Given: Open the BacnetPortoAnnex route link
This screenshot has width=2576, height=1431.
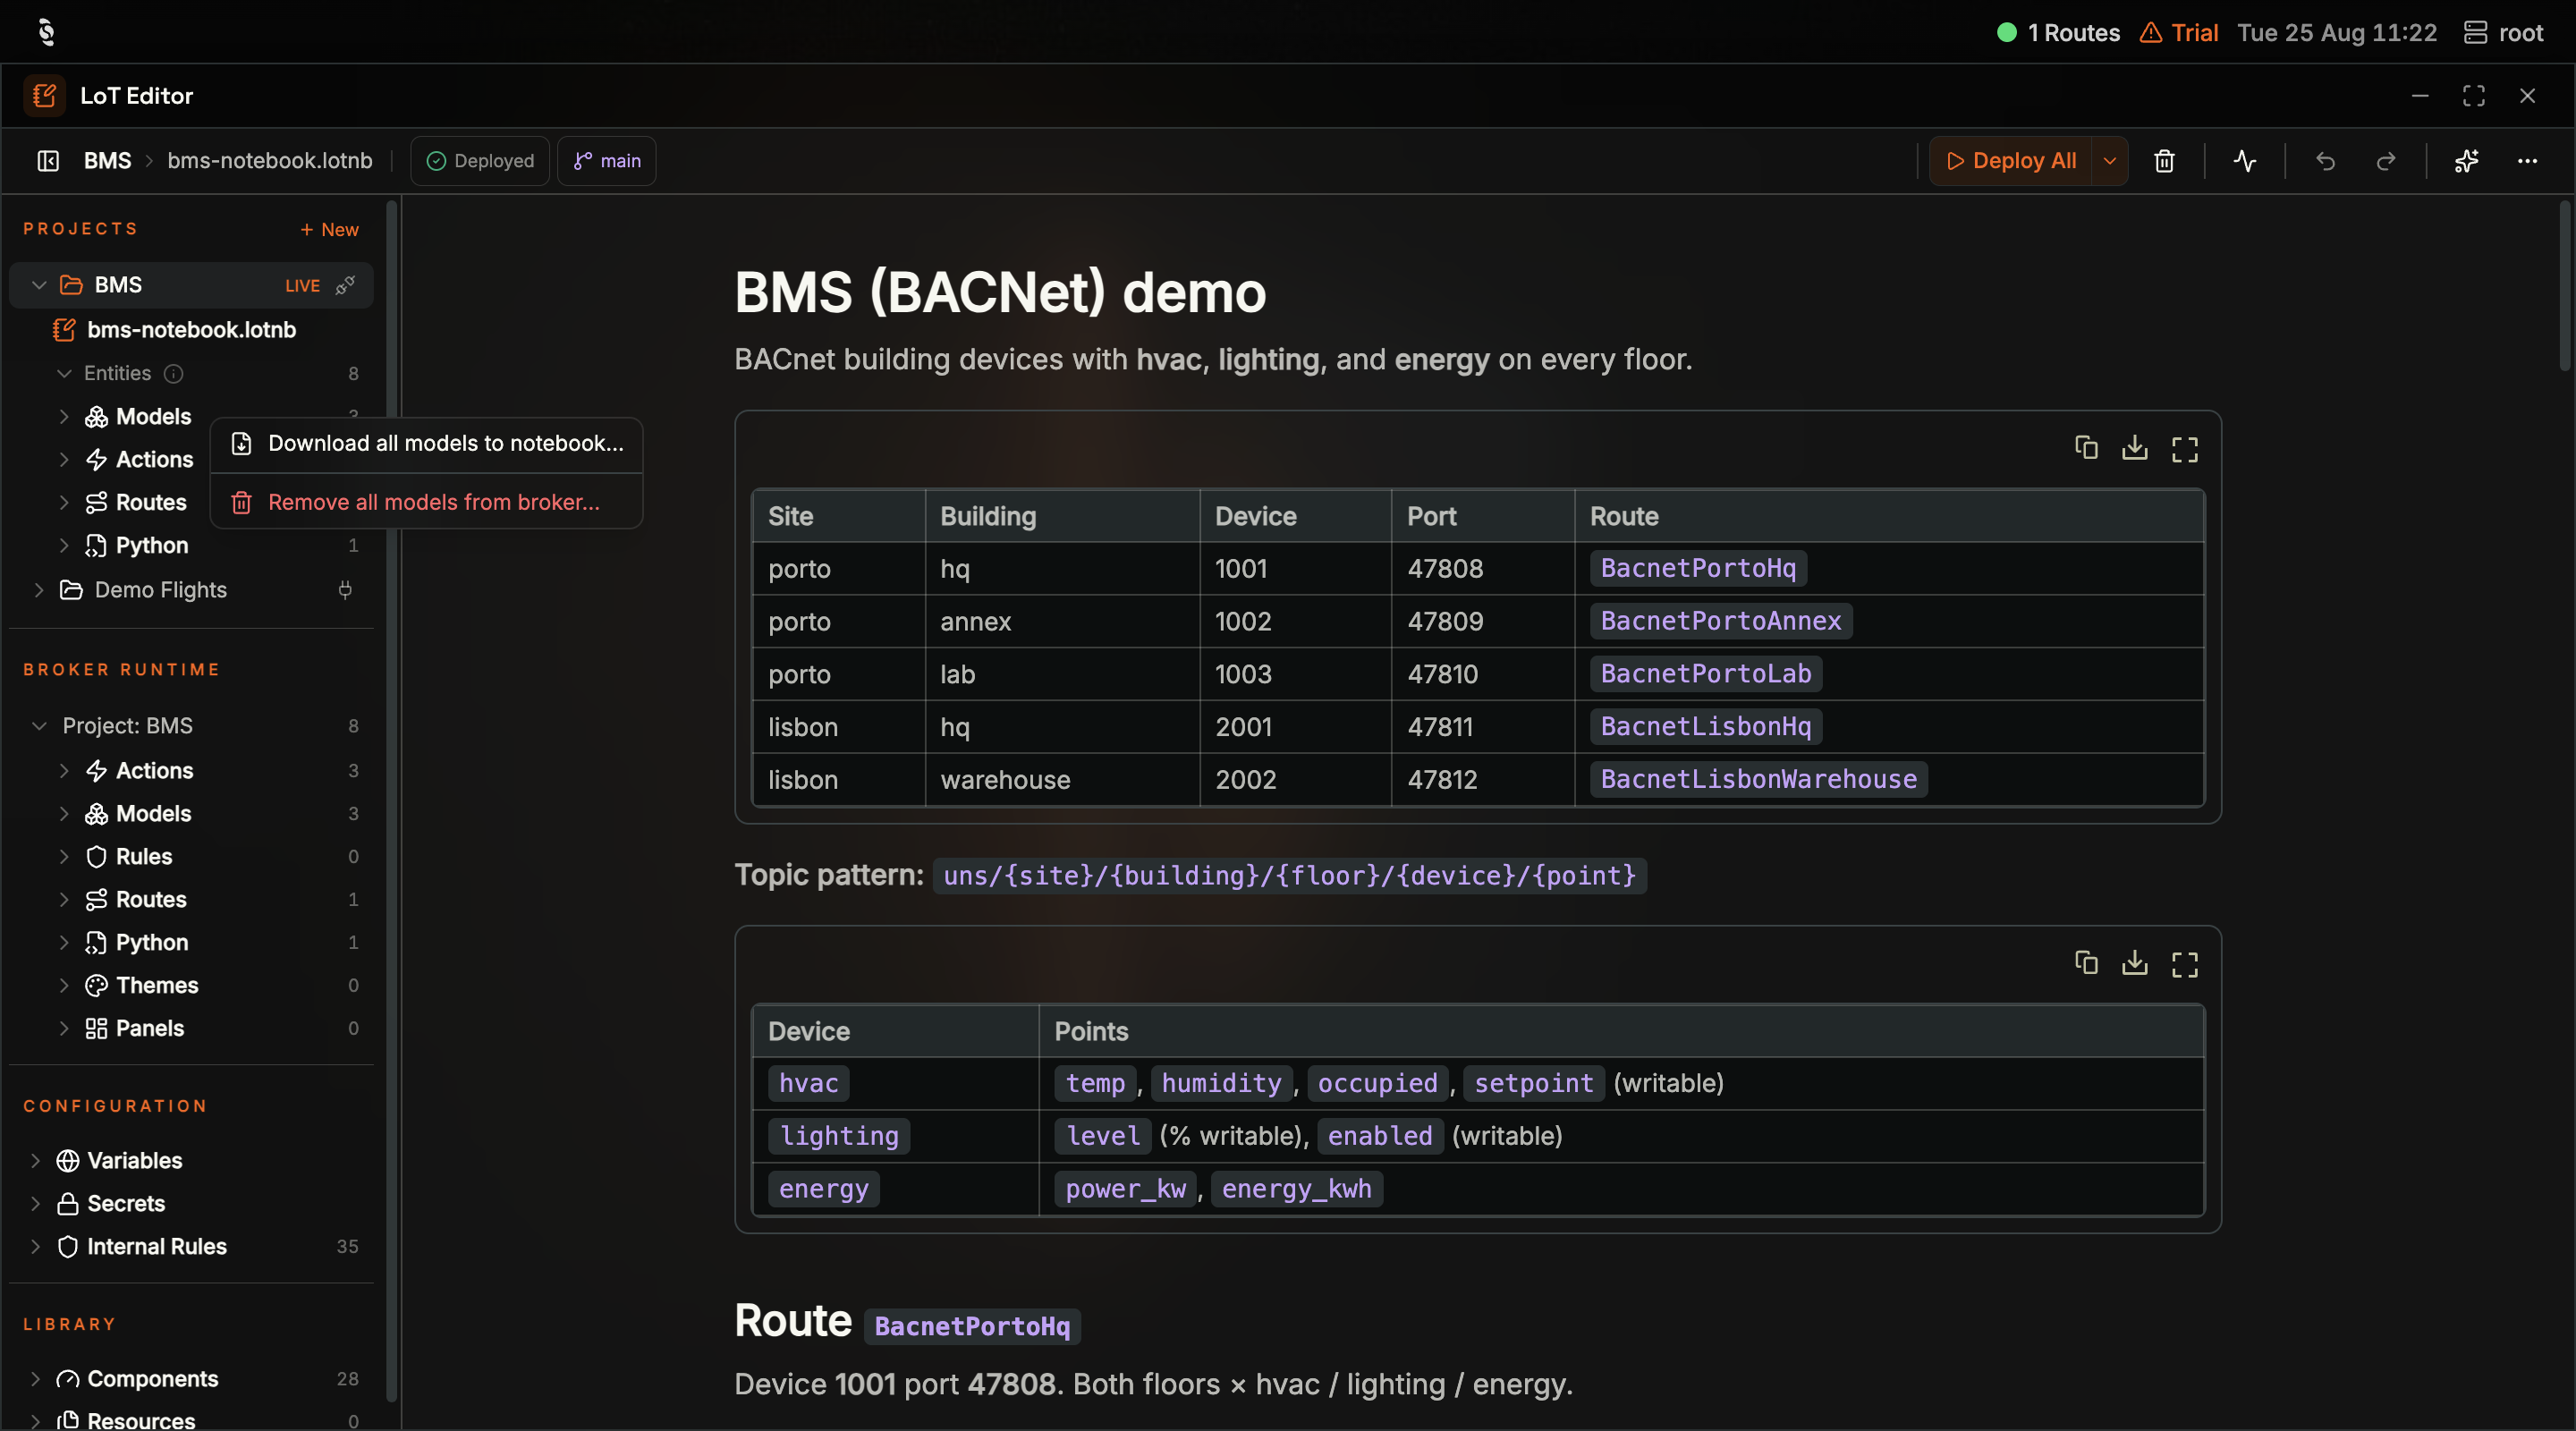Looking at the screenshot, I should click(1721, 622).
